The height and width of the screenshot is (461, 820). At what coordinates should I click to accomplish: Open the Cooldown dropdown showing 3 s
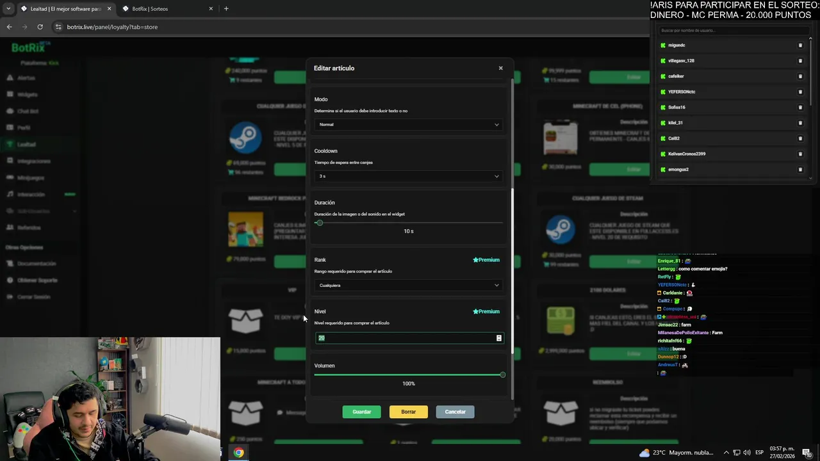coord(409,176)
